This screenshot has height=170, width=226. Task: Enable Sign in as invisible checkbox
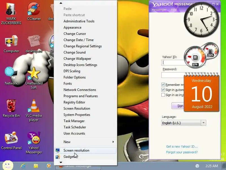(x=163, y=95)
